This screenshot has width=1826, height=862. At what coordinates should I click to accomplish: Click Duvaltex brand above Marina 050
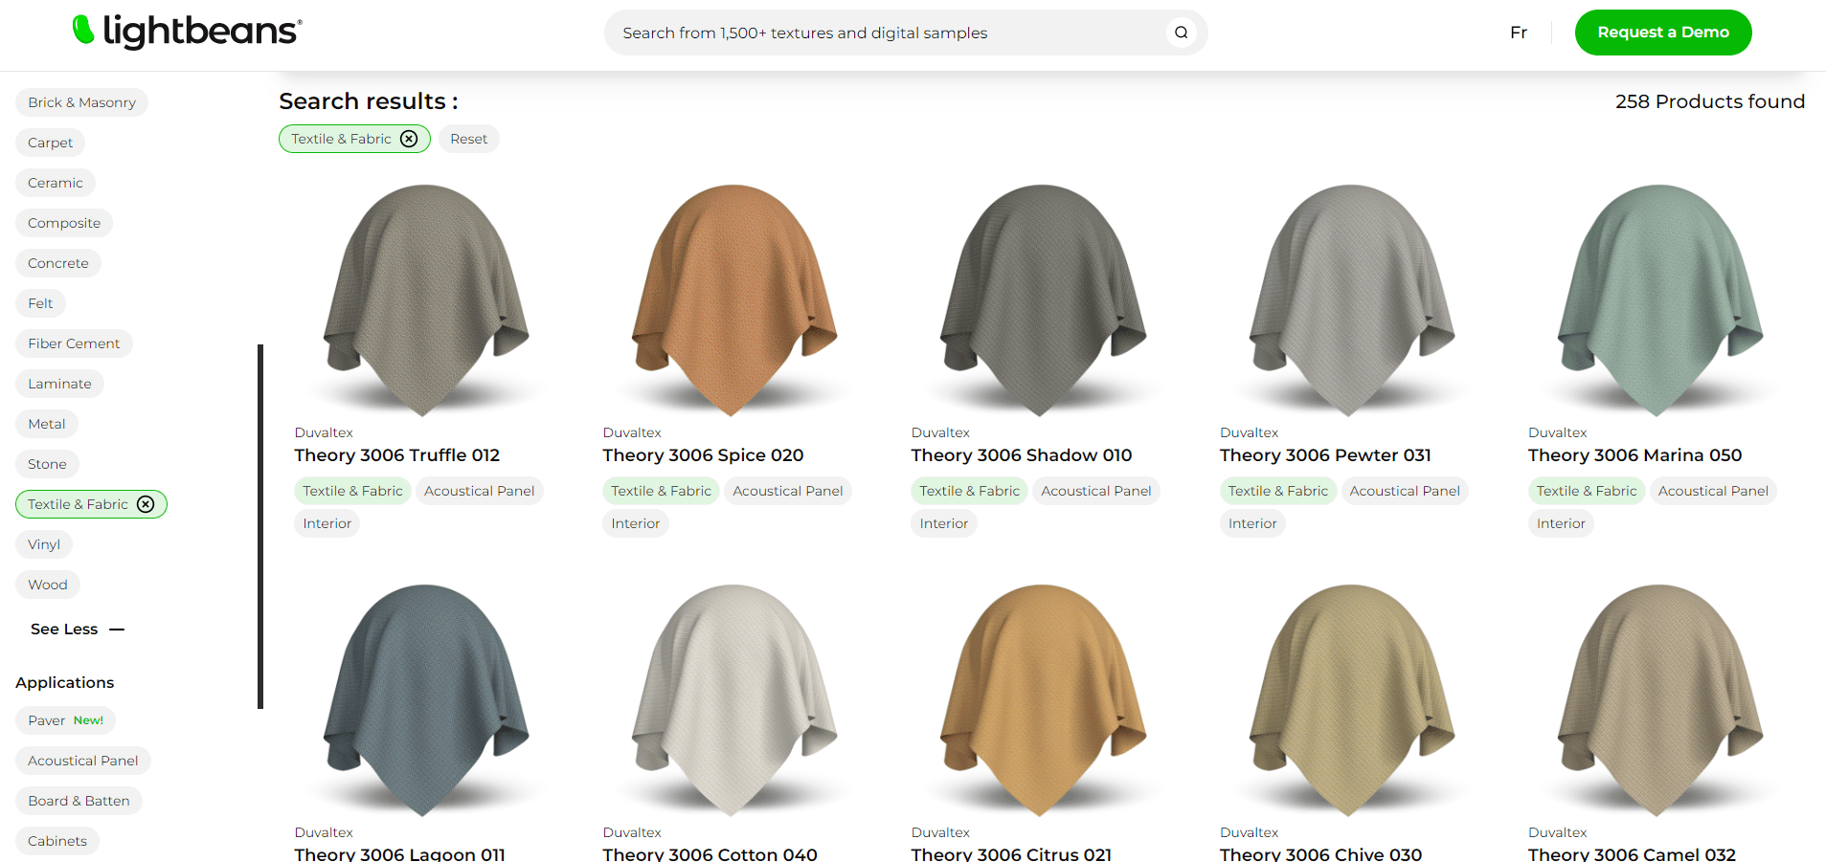tap(1557, 432)
